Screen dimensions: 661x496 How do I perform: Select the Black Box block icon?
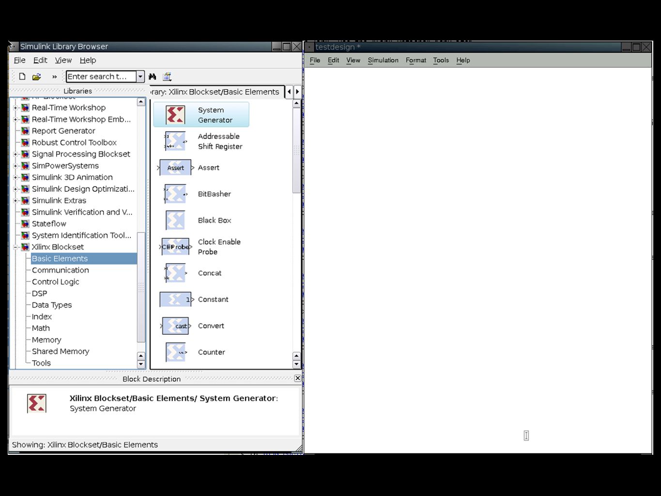(x=175, y=220)
